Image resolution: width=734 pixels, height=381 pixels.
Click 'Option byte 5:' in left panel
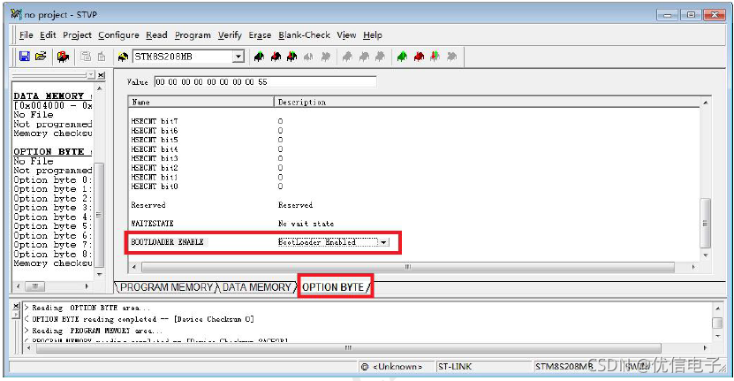(52, 226)
